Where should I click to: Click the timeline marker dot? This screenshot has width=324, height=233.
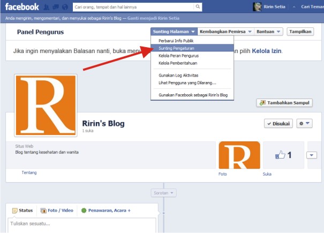coord(164,213)
